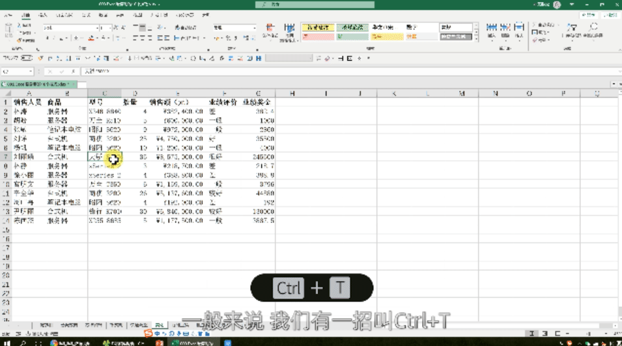Select column H header
The width and height of the screenshot is (622, 346).
coord(292,94)
